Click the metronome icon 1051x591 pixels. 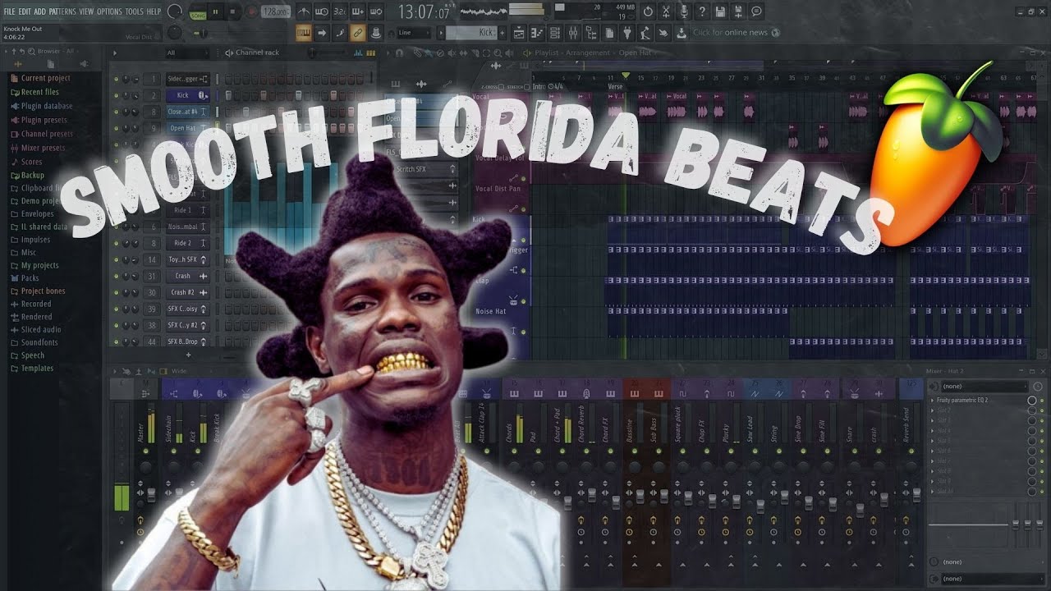(304, 11)
